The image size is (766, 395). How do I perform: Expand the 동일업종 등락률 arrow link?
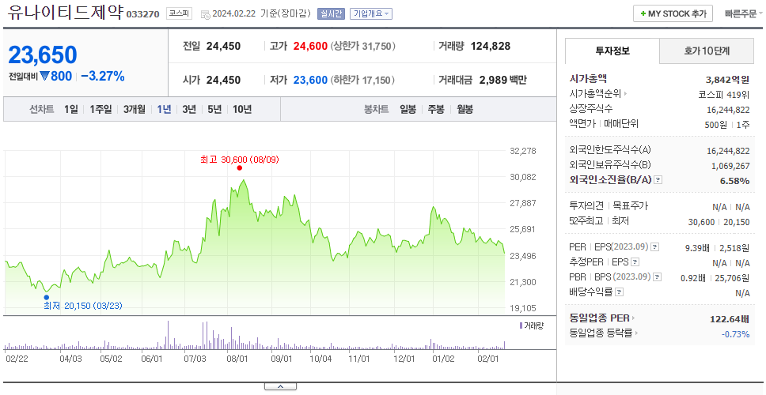point(637,333)
